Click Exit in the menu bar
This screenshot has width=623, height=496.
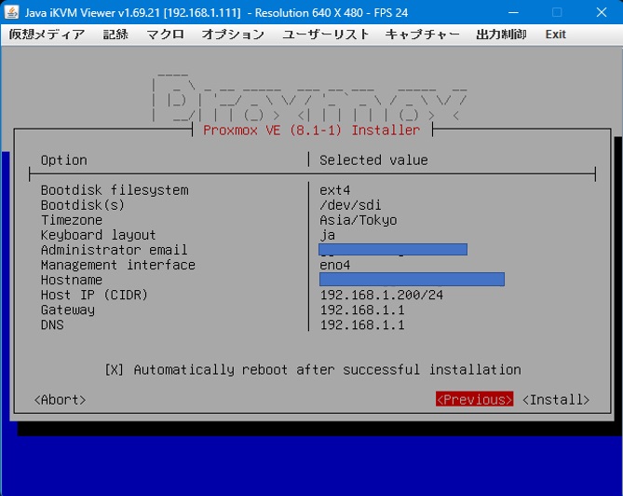click(555, 34)
